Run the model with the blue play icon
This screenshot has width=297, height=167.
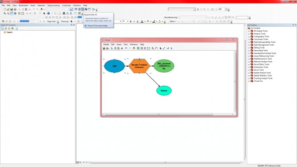pyautogui.click(x=172, y=48)
